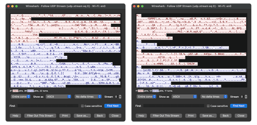Focus the Find text field in left window

tap(48, 106)
